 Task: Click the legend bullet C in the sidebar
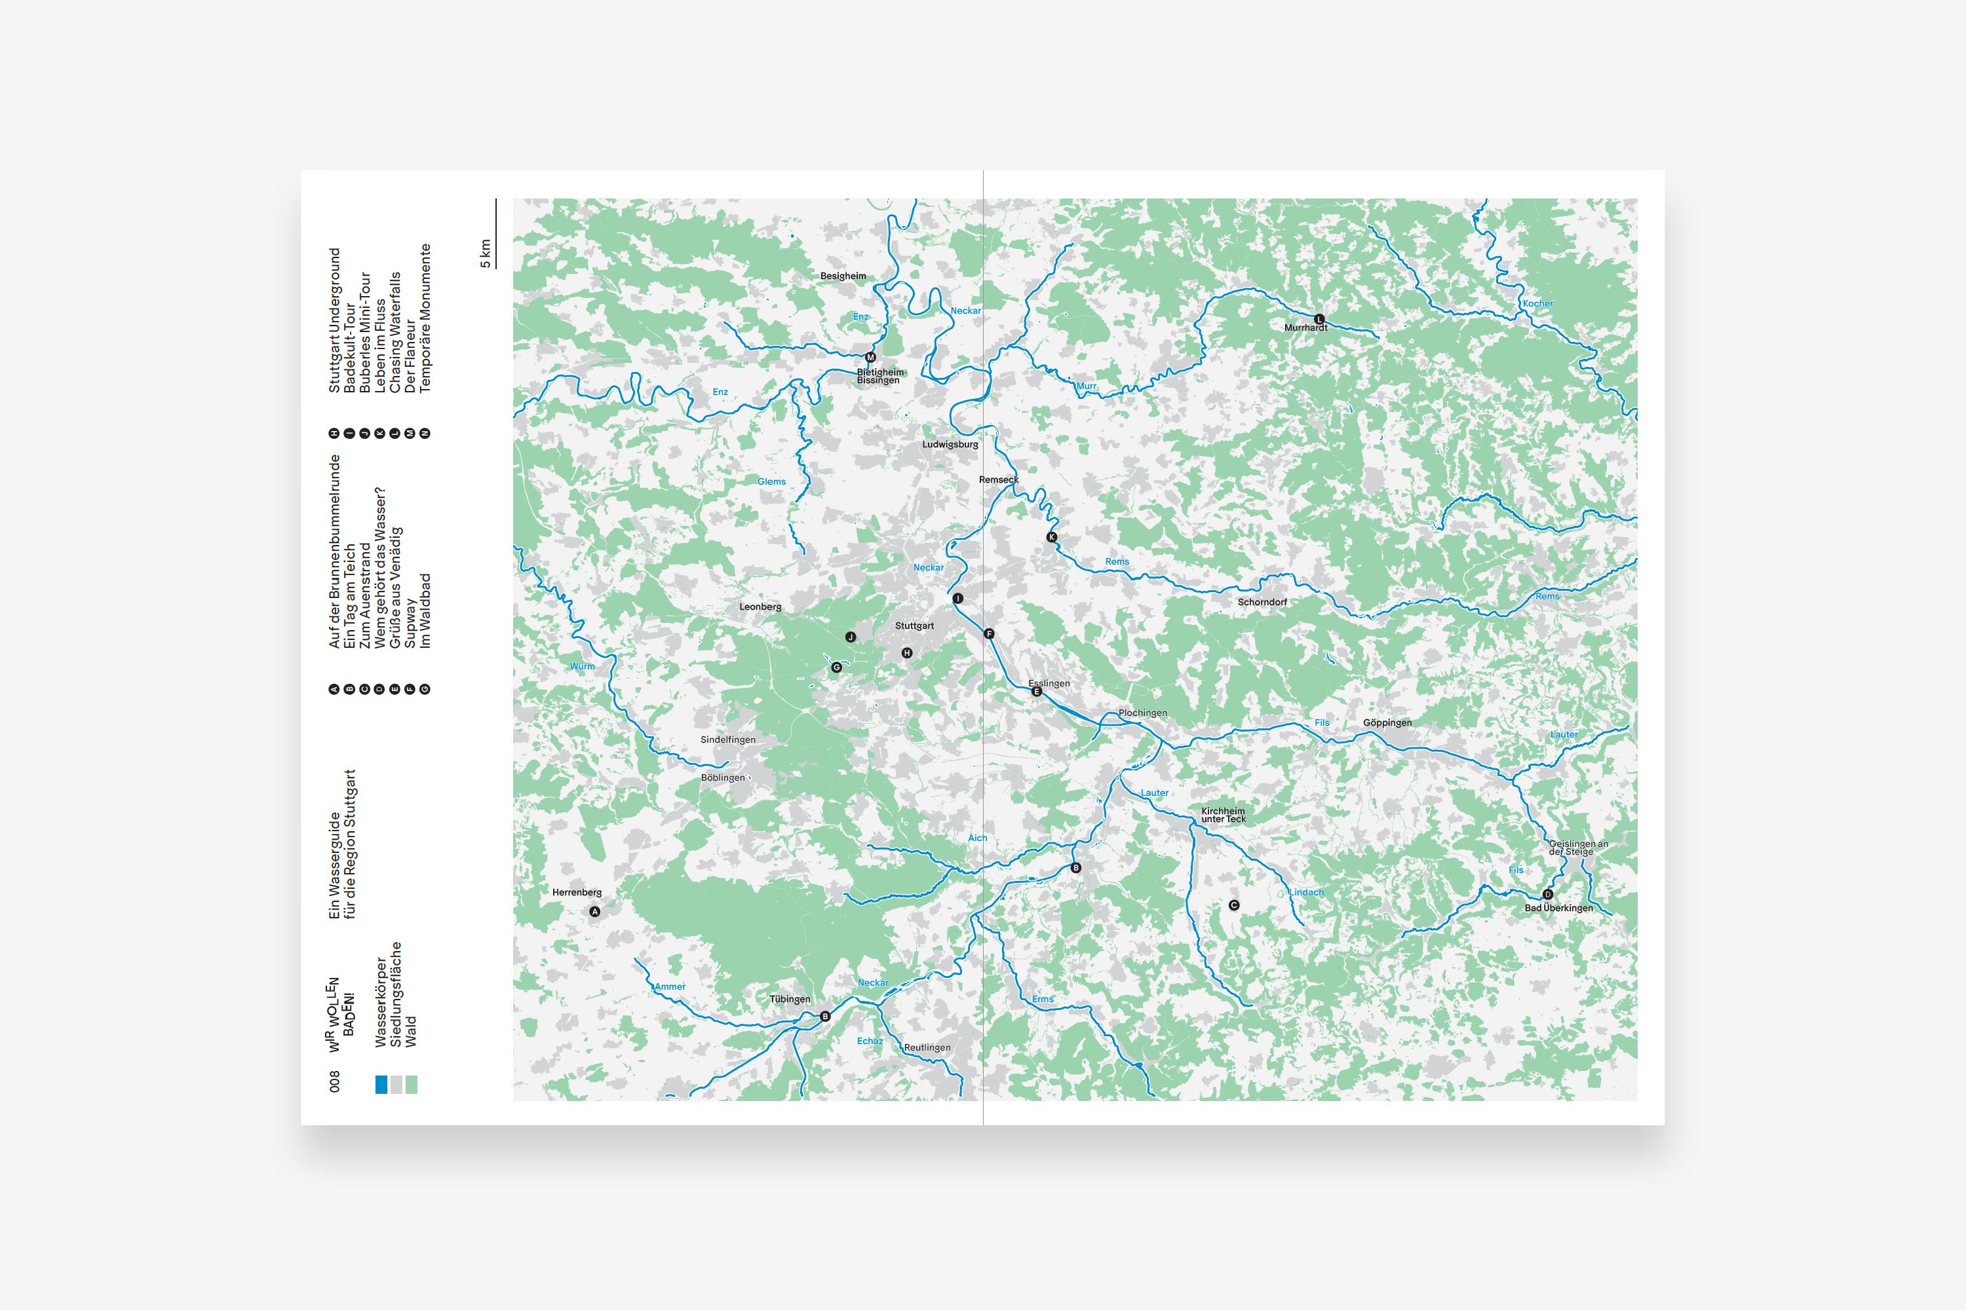(x=364, y=689)
